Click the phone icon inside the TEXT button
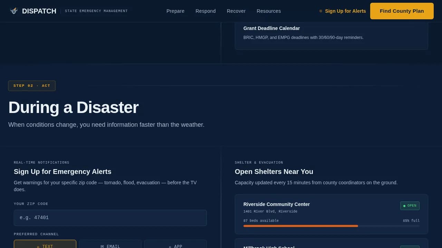 [38, 247]
